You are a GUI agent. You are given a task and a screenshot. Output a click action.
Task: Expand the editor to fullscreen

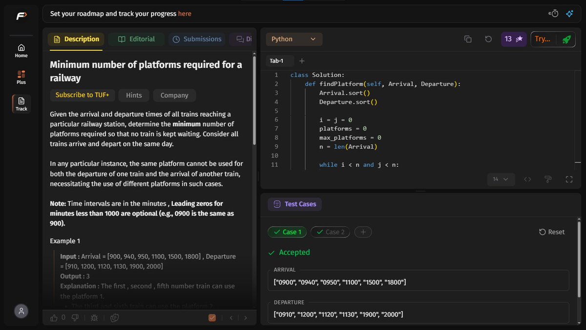click(569, 179)
